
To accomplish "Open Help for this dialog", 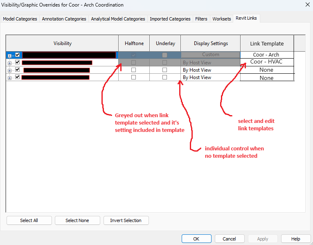I will 296,239.
